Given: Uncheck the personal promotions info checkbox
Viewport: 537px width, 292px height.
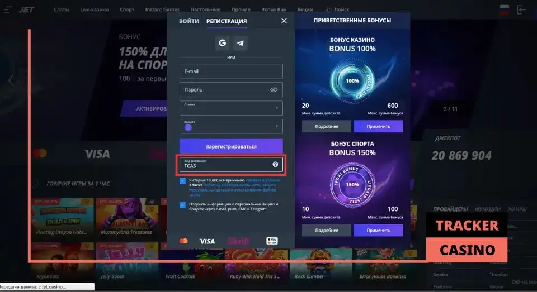Looking at the screenshot, I should click(x=182, y=205).
